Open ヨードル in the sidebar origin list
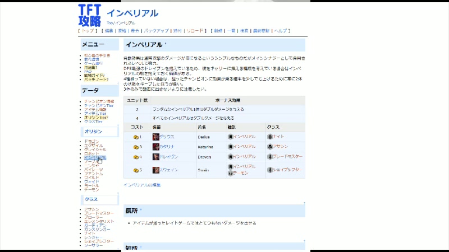 point(91,185)
